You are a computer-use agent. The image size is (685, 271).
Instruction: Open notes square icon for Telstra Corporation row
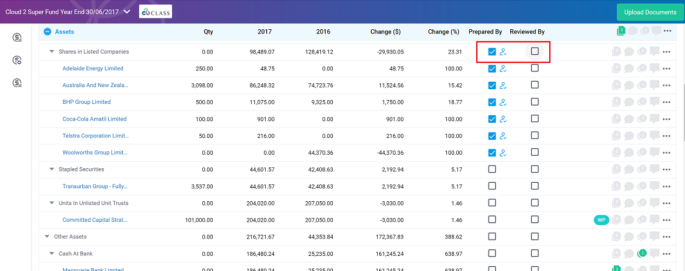(655, 136)
